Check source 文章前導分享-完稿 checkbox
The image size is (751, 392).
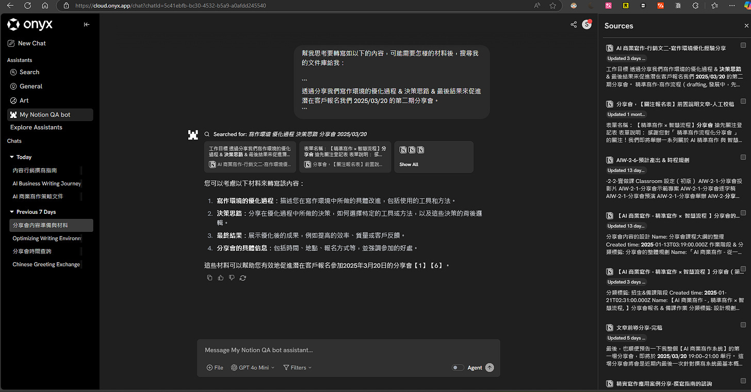(x=743, y=325)
